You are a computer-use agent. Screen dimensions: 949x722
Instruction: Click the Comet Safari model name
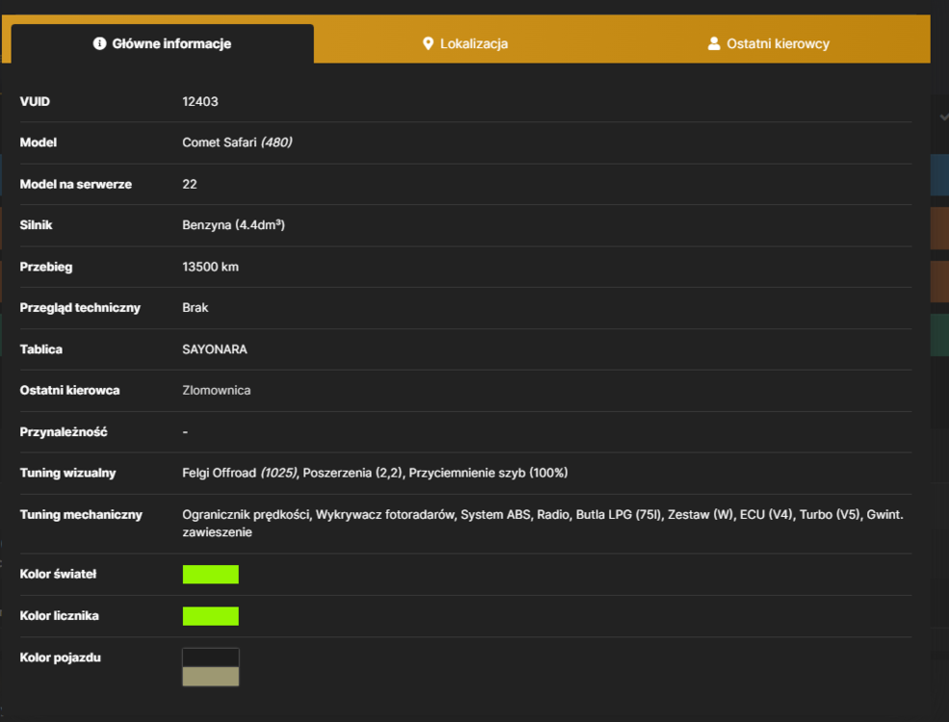pyautogui.click(x=219, y=142)
